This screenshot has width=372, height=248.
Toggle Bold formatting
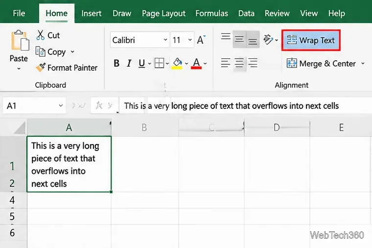[116, 63]
